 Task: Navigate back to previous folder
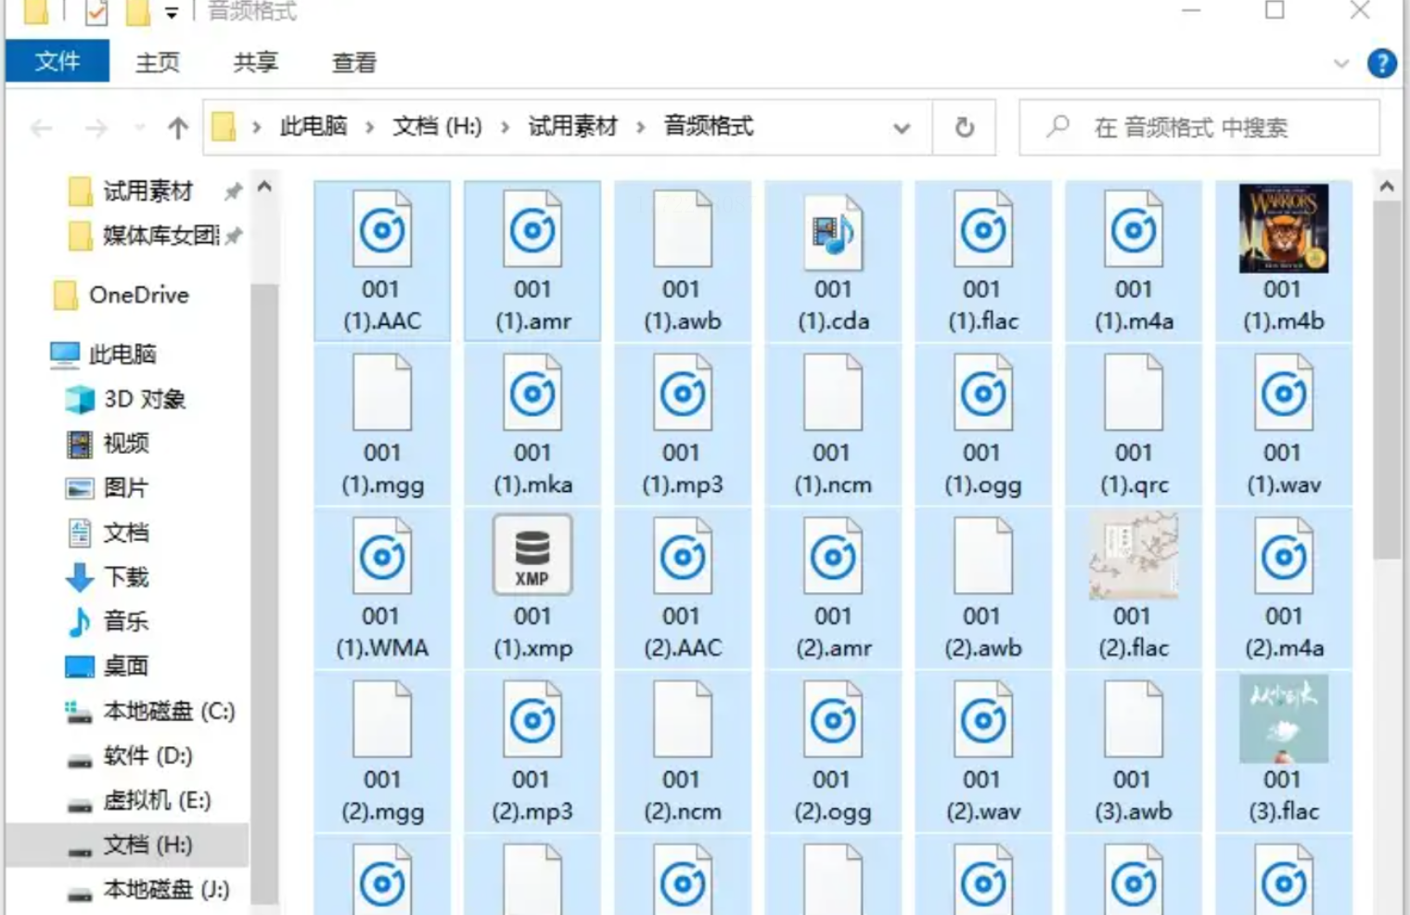click(x=42, y=127)
